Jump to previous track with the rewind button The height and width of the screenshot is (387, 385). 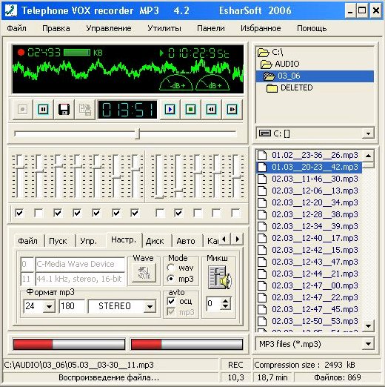(x=212, y=109)
